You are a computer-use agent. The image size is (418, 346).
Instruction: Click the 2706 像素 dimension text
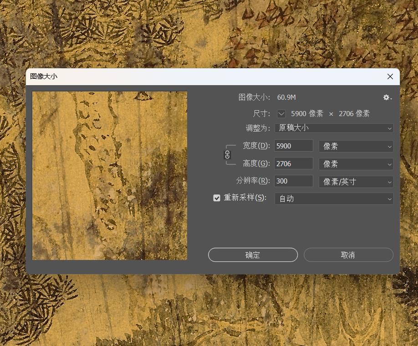coord(354,114)
